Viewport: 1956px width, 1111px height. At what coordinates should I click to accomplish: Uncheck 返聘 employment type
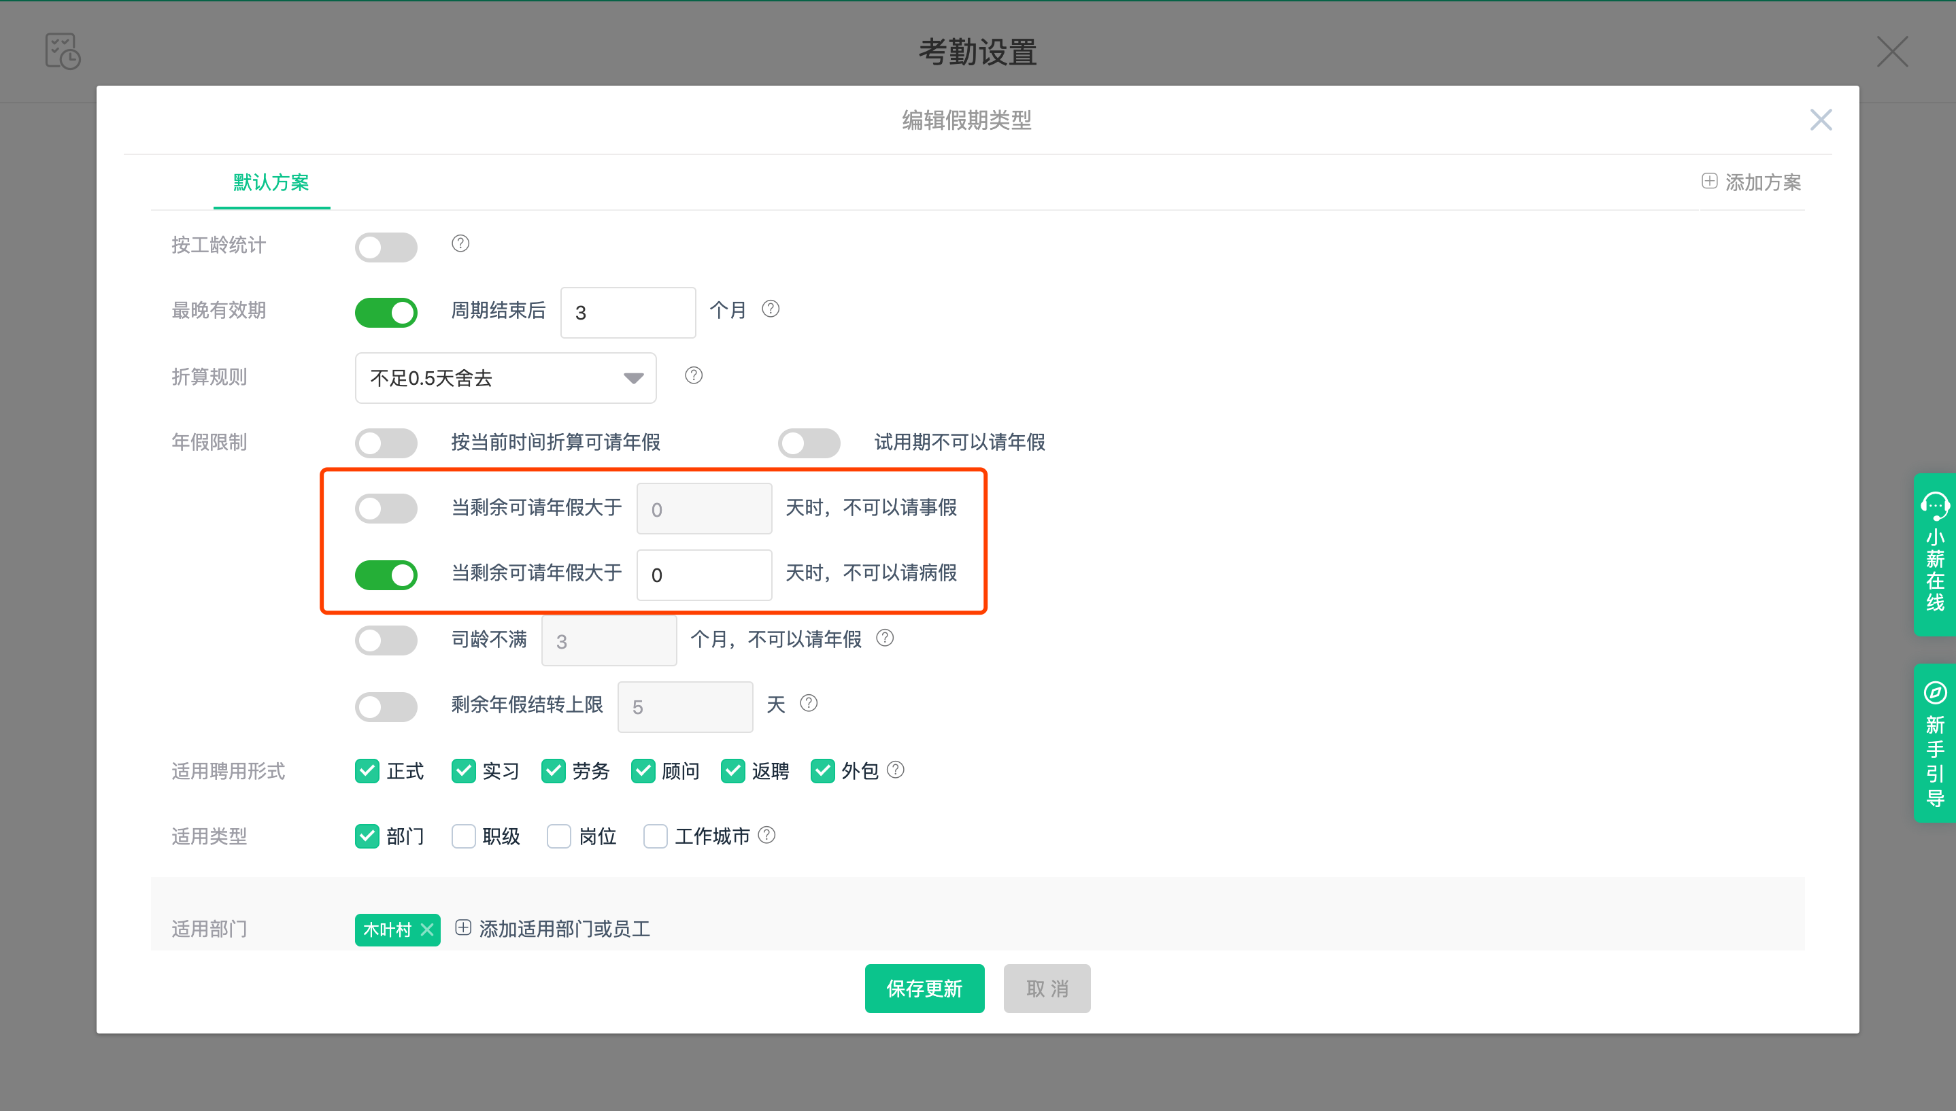click(x=732, y=772)
